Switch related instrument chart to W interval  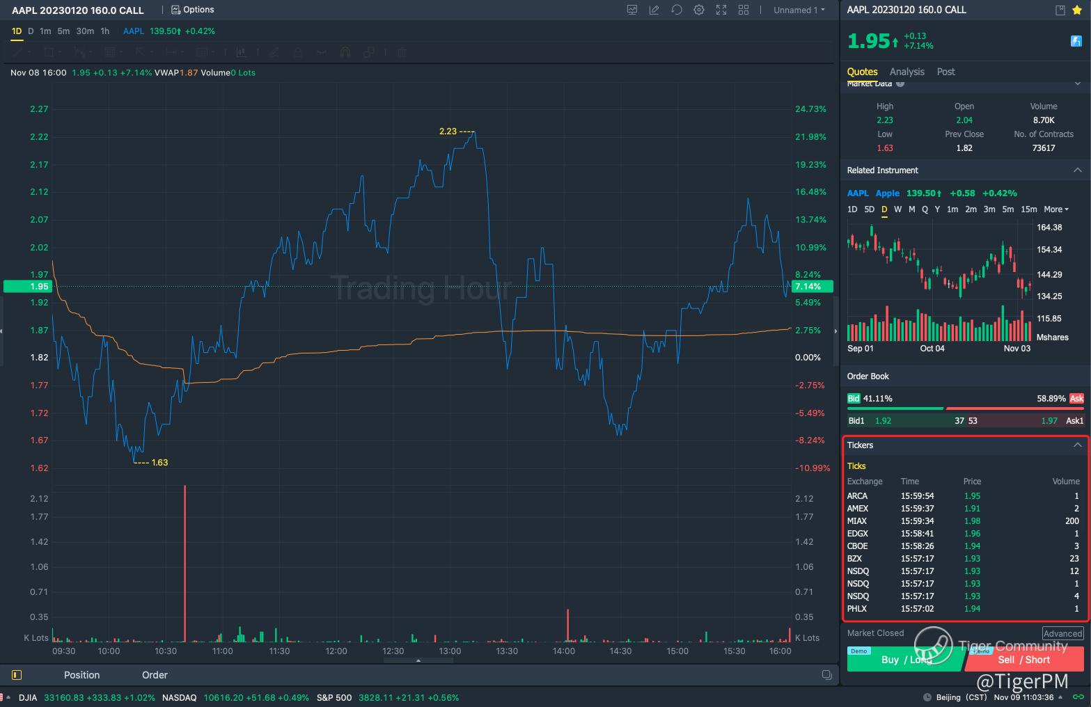(x=897, y=209)
